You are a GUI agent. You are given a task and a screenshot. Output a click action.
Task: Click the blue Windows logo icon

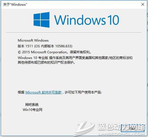42,20
